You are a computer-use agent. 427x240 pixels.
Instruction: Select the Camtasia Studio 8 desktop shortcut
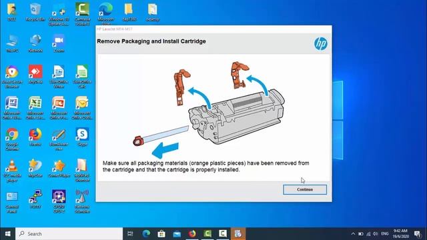82,15
